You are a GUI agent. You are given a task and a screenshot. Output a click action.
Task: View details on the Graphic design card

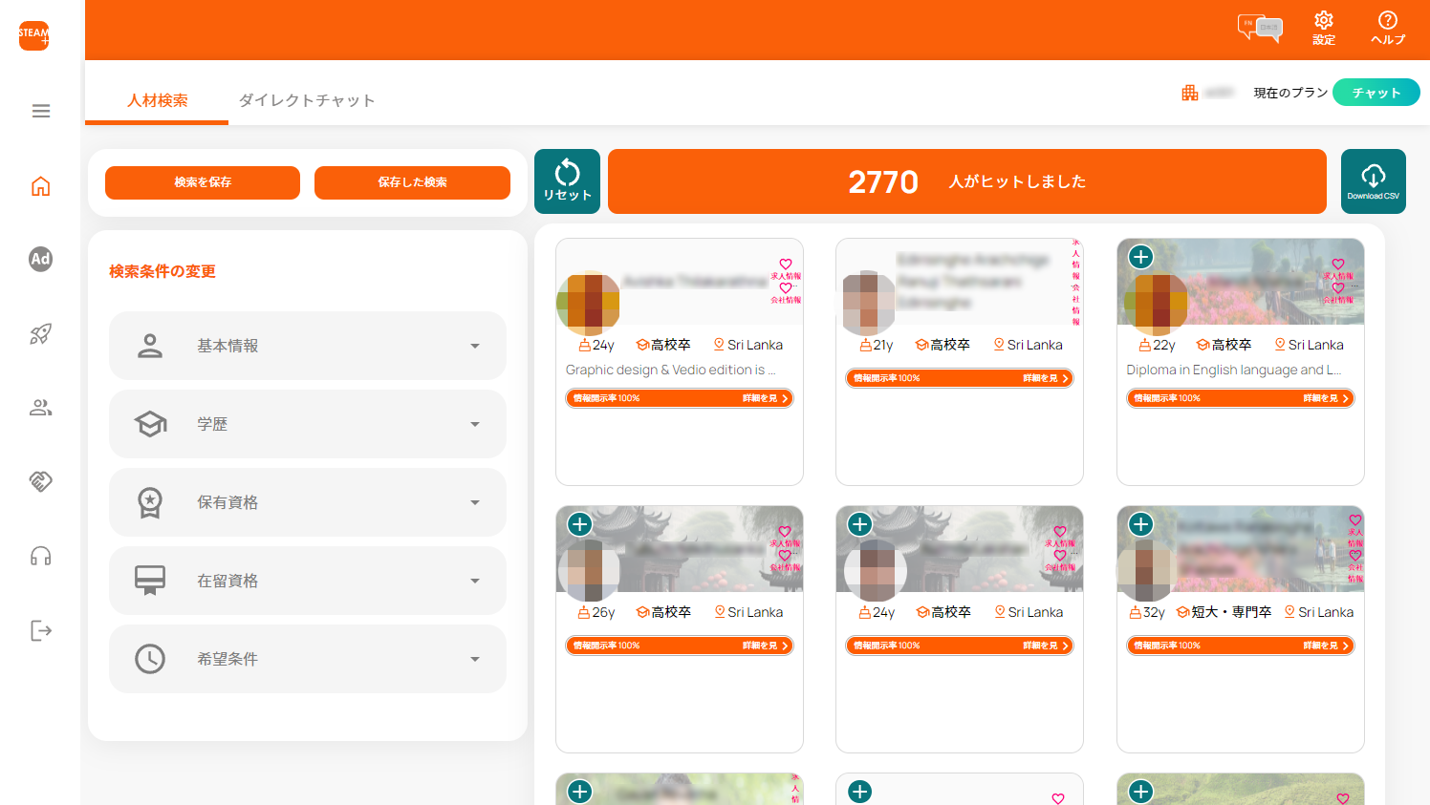[680, 398]
